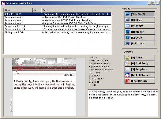Select Announcements row for Wednesday Prayer Meeting
This screenshot has height=119, width=161.
point(57,20)
